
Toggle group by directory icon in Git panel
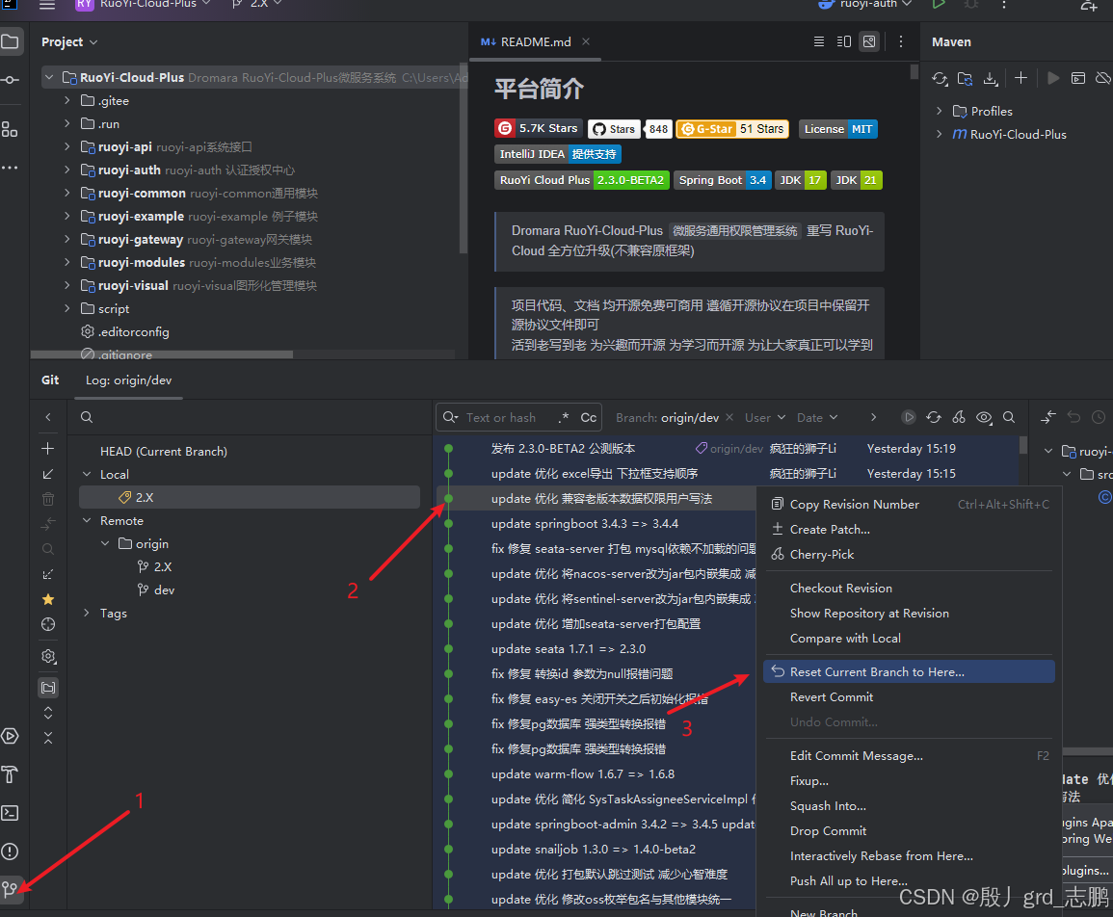click(48, 687)
